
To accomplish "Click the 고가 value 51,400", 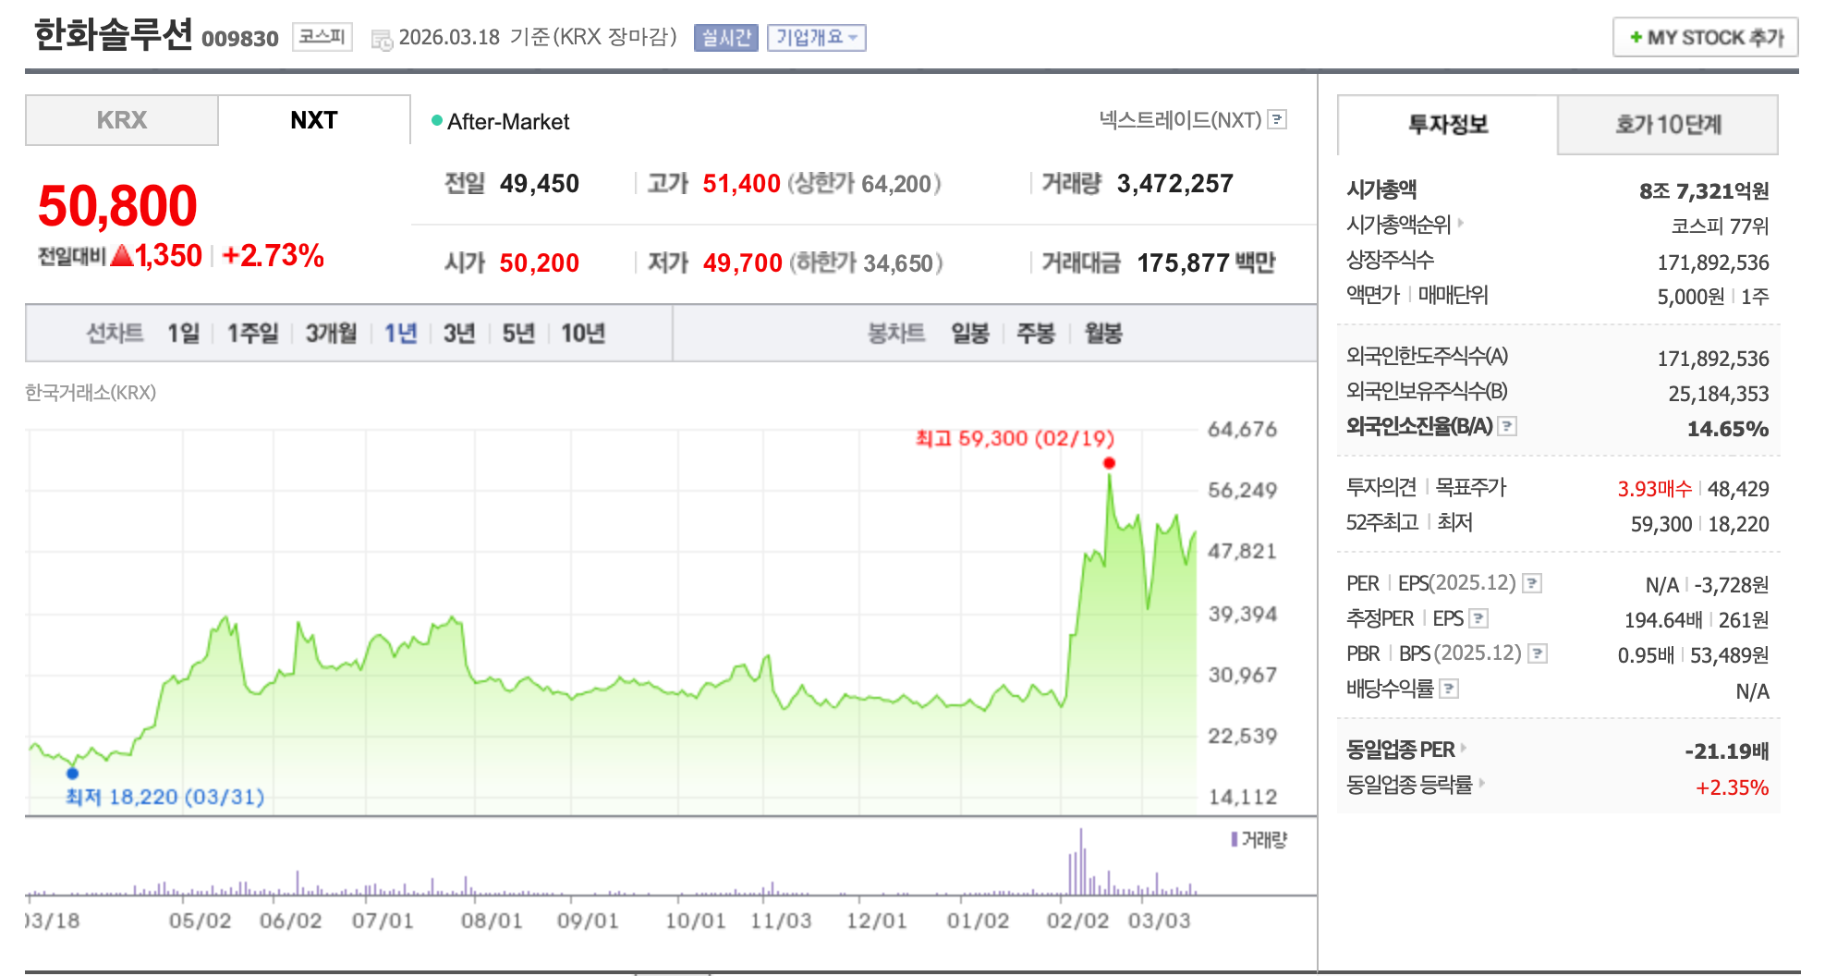I will point(742,184).
